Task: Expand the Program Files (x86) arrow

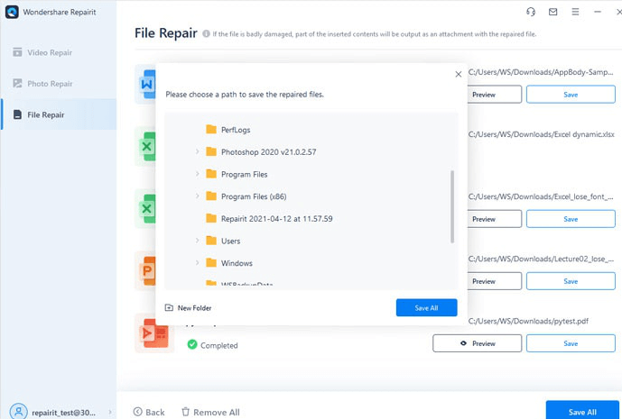Action: pos(197,196)
